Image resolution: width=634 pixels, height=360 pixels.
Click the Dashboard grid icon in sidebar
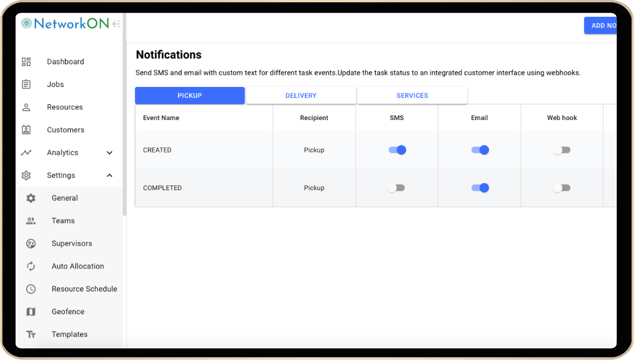coord(26,62)
